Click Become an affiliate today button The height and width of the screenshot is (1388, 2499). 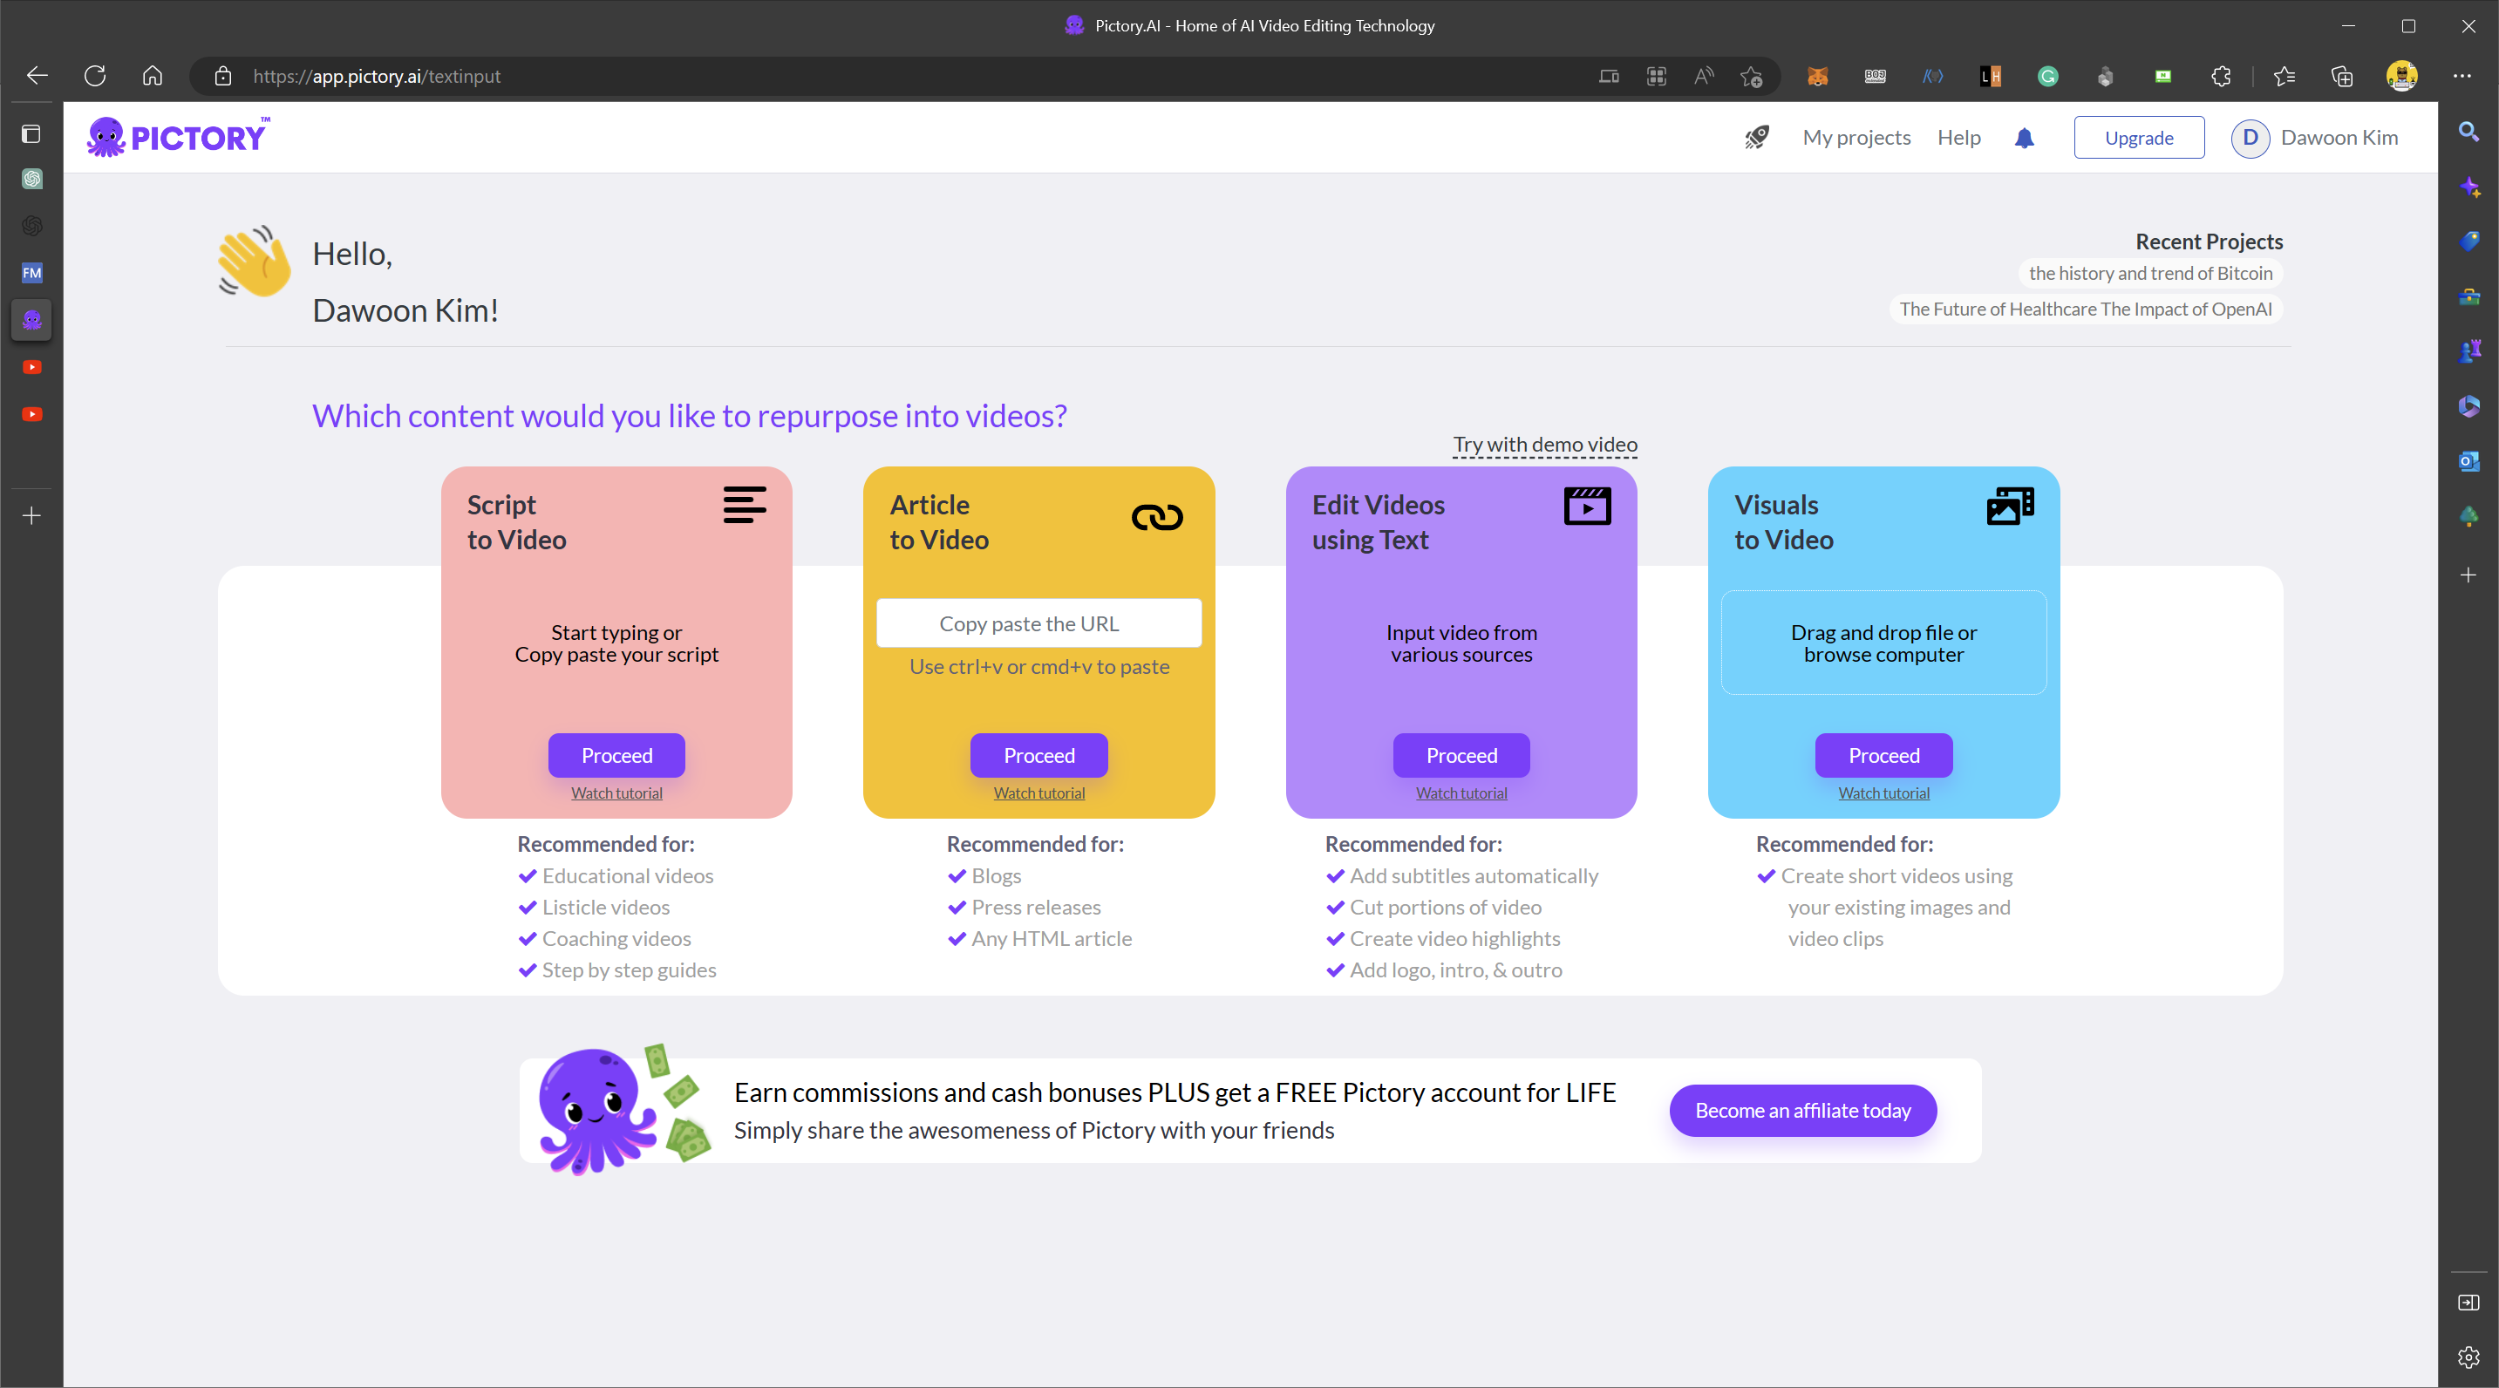pos(1802,1111)
